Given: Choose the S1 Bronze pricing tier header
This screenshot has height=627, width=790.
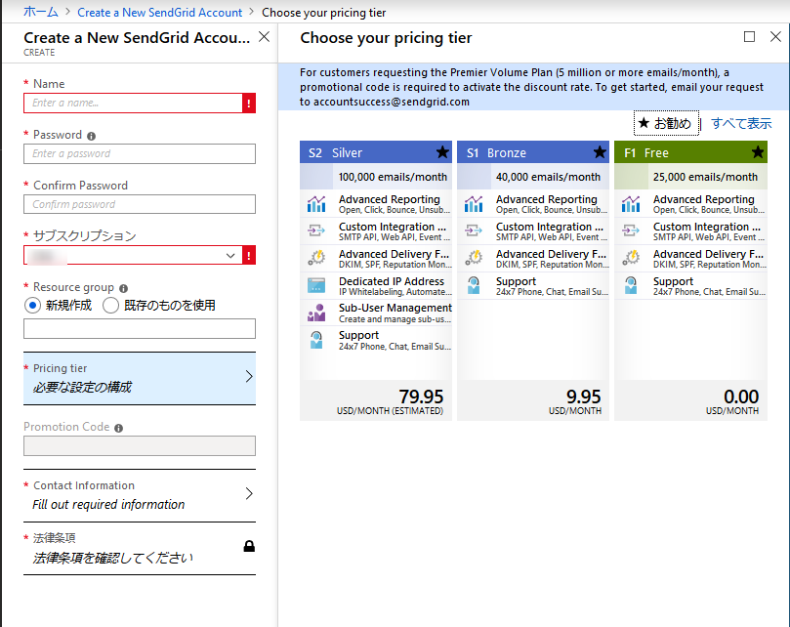Looking at the screenshot, I should (x=533, y=152).
